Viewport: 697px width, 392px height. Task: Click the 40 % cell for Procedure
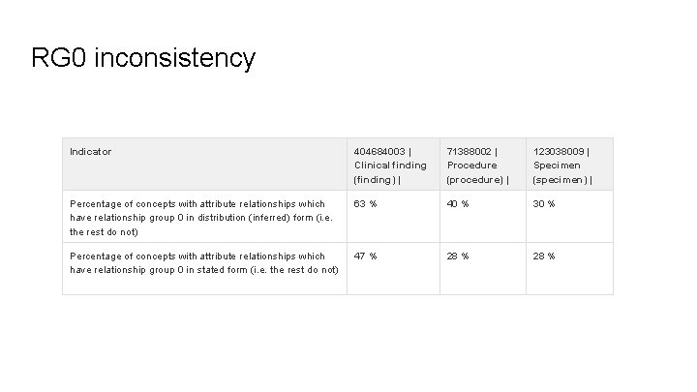pyautogui.click(x=483, y=217)
